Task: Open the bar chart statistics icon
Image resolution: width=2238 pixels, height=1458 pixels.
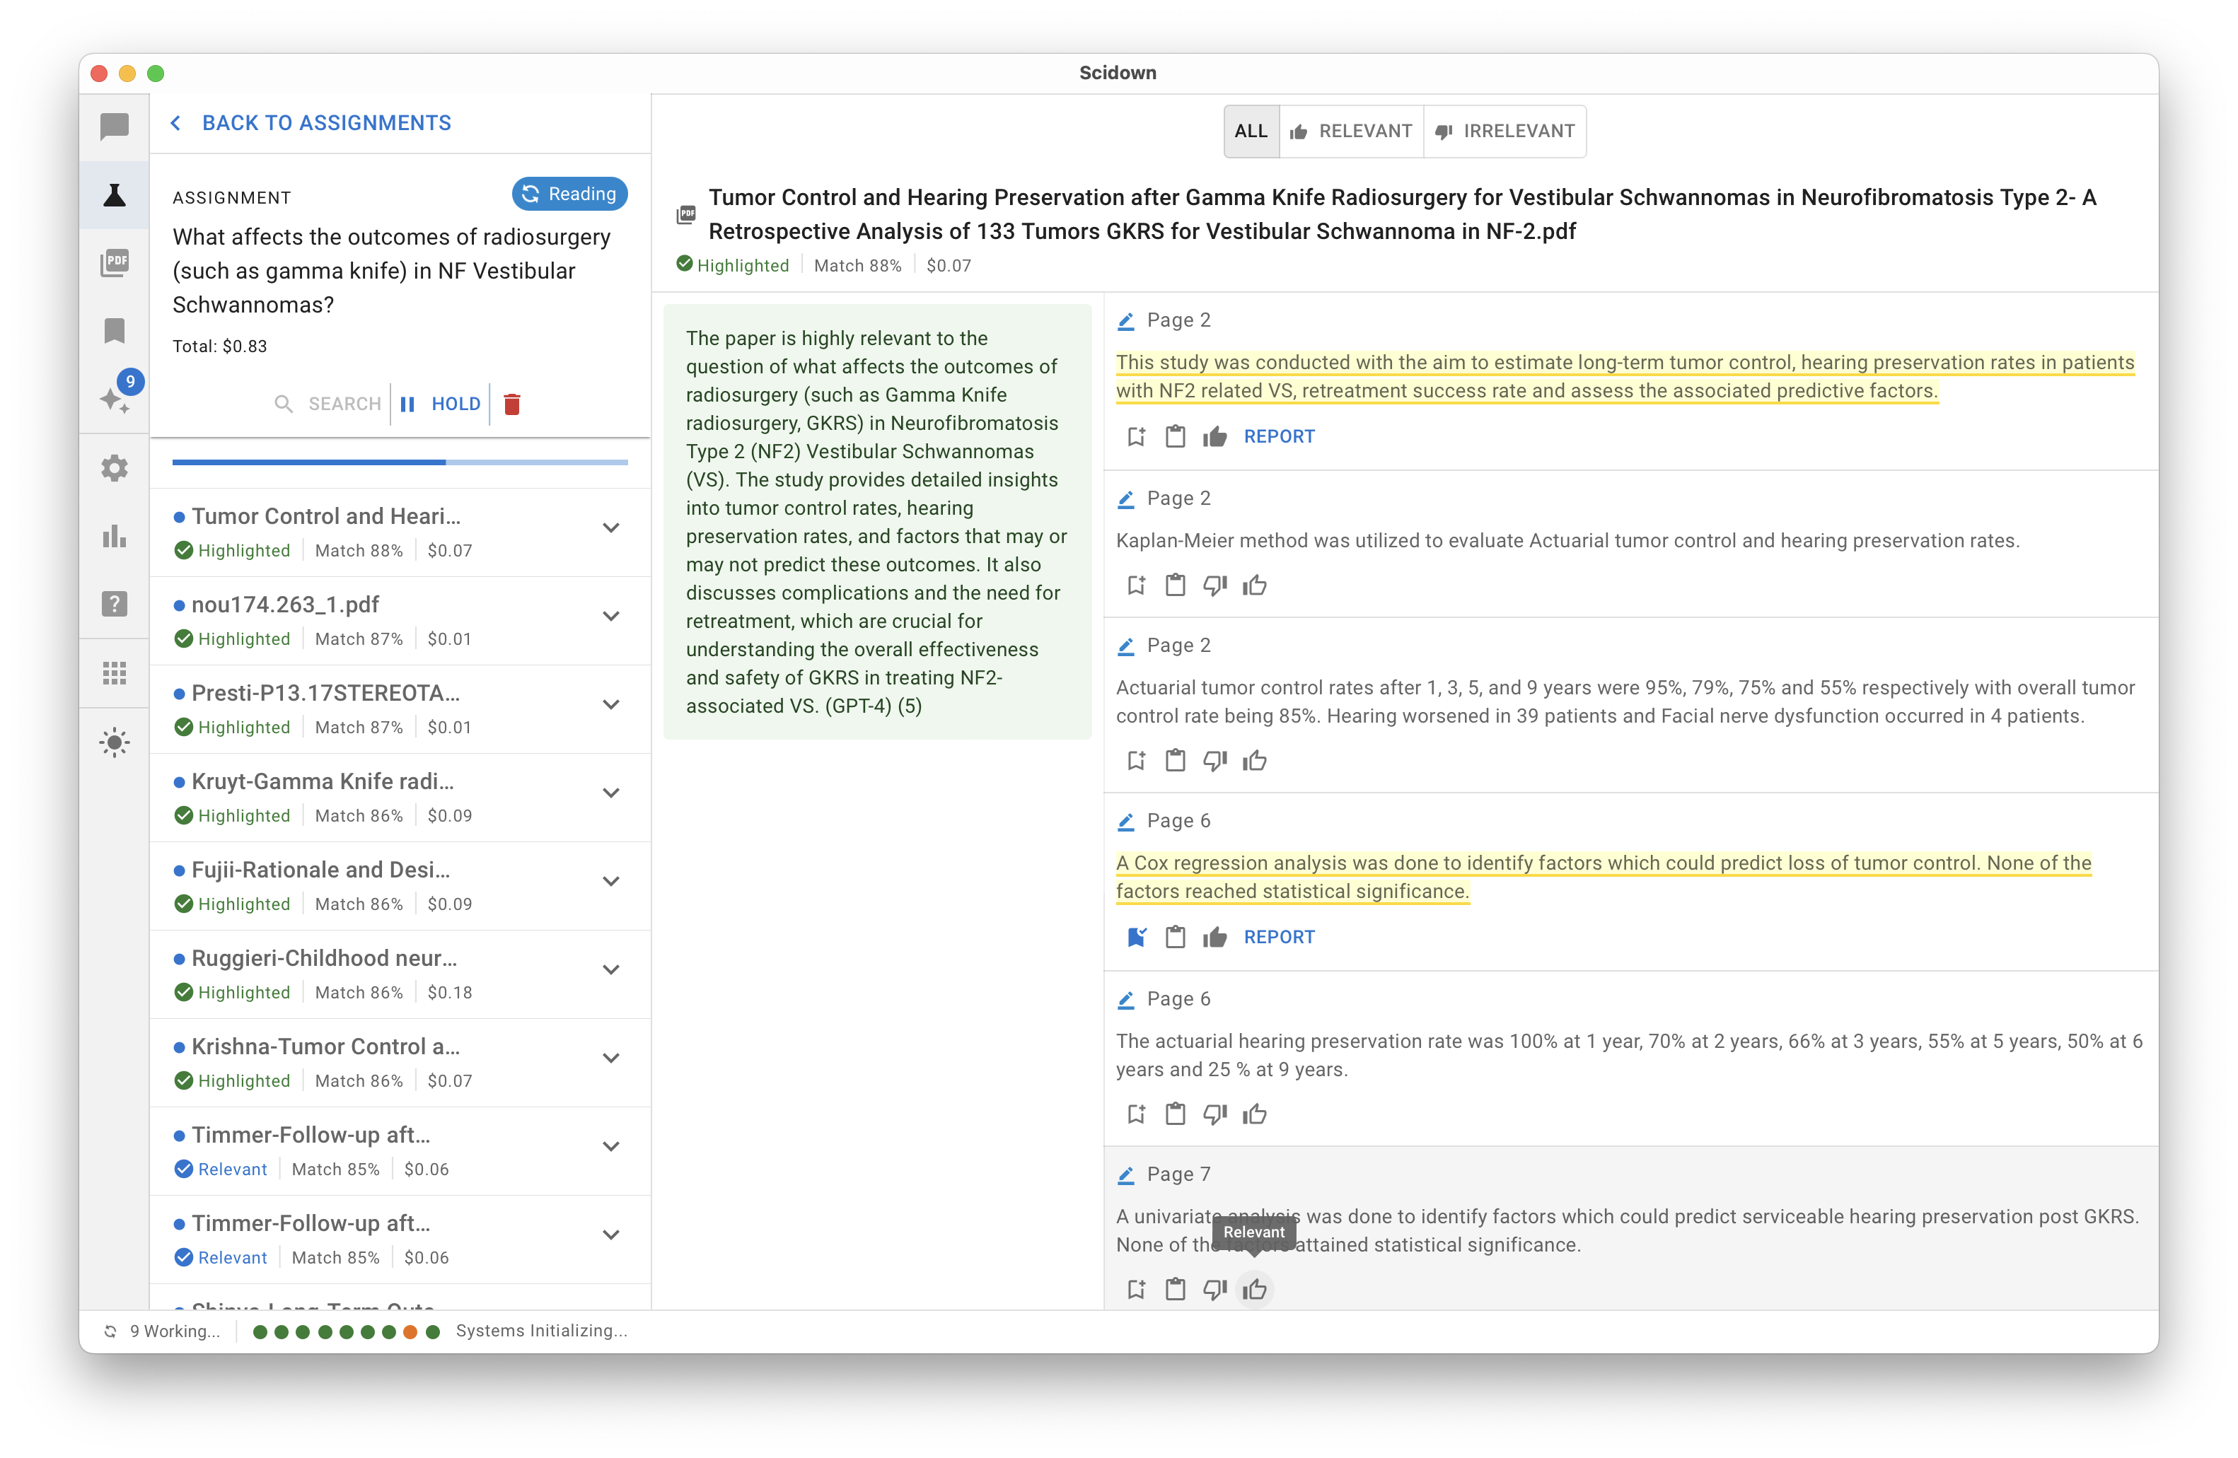Action: (114, 536)
